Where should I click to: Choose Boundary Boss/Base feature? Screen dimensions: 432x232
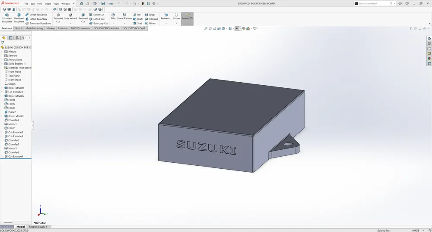(38, 23)
